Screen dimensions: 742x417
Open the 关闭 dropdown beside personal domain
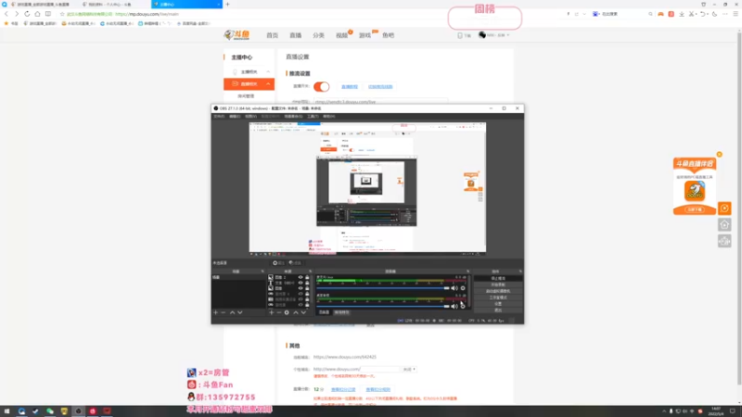409,369
